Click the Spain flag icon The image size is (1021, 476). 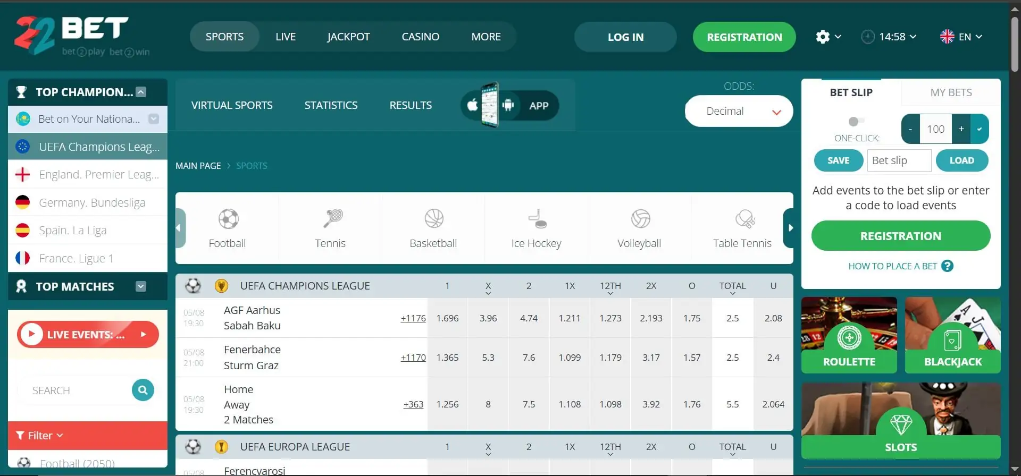coord(23,230)
